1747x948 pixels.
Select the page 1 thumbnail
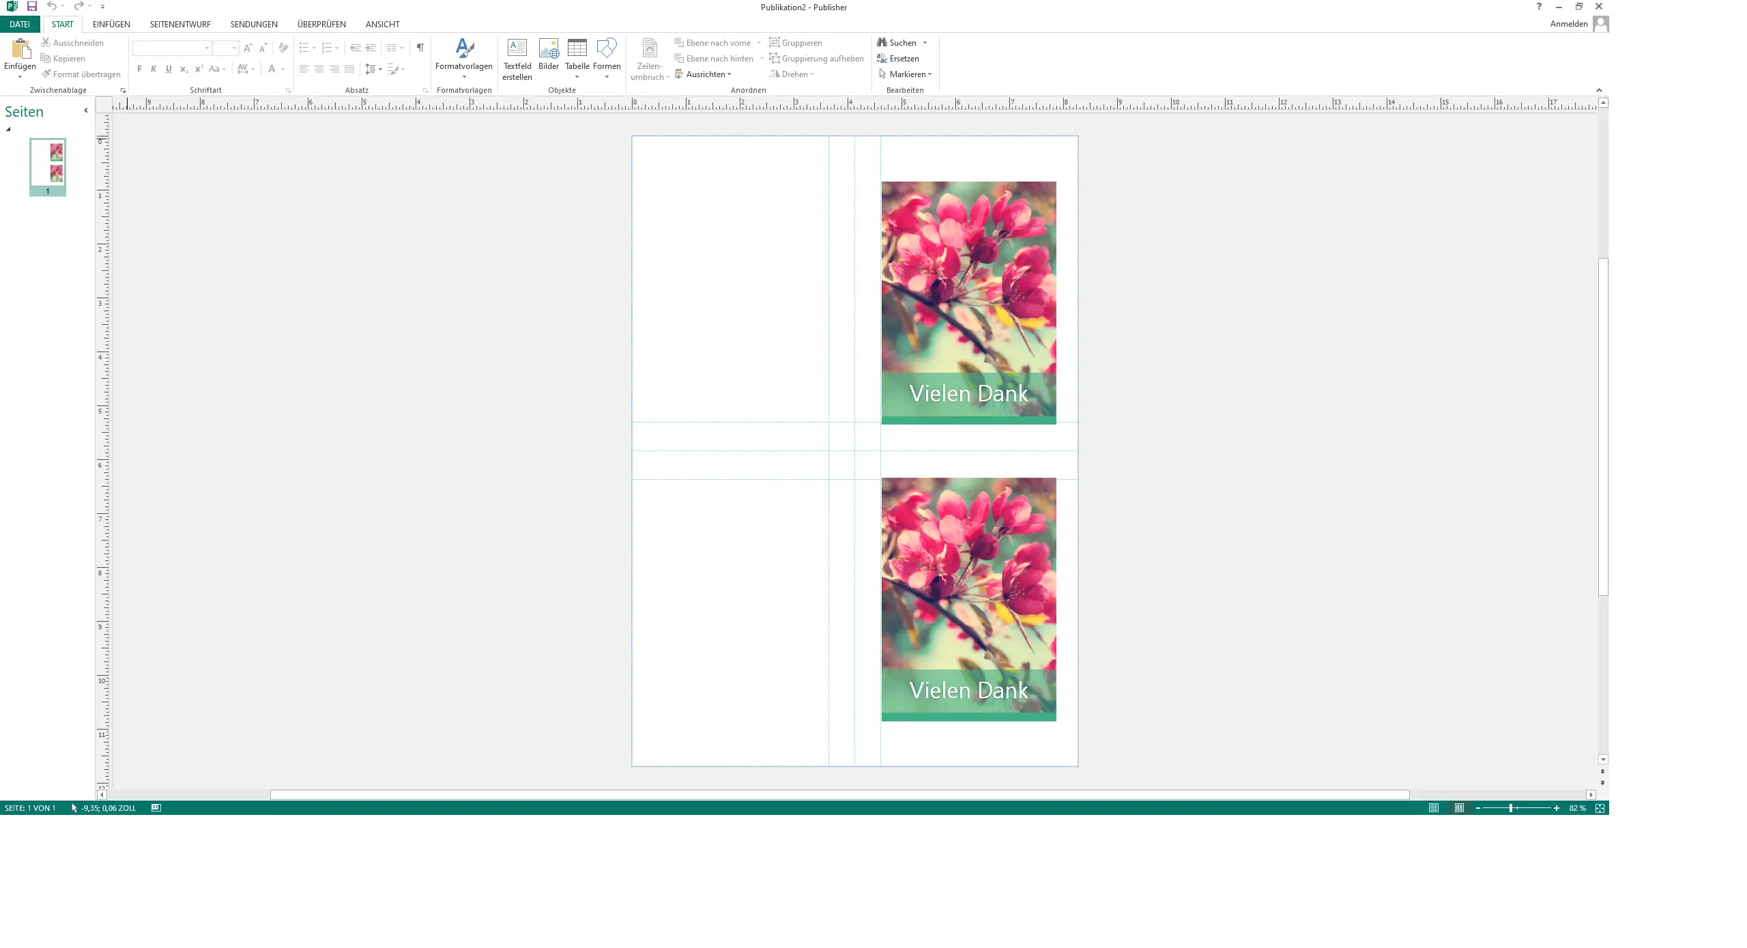point(48,164)
